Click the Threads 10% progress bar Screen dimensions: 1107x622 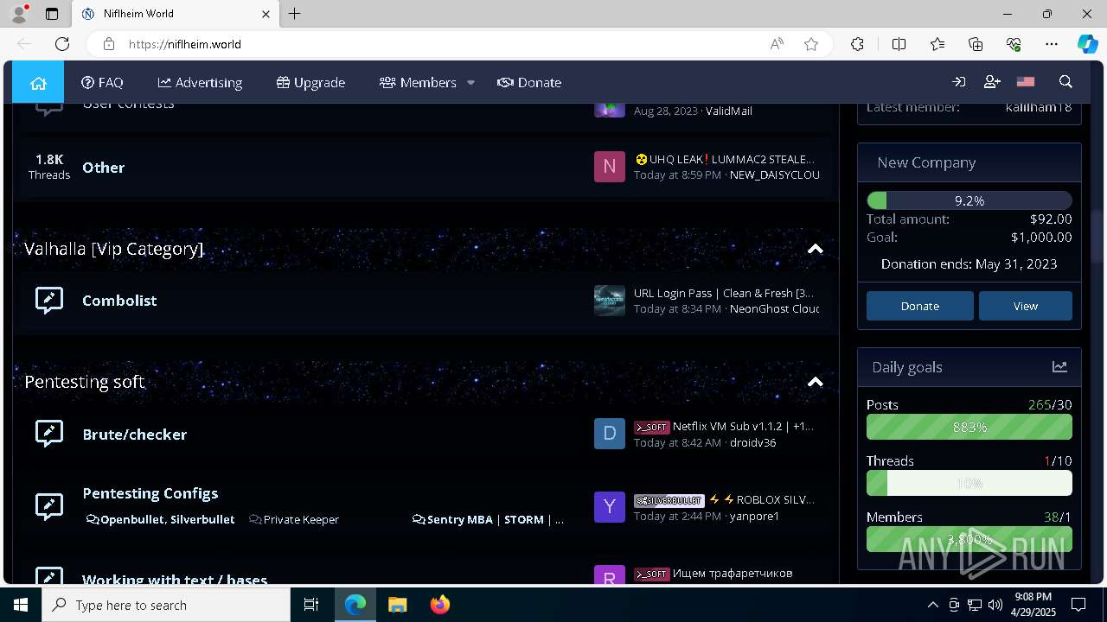969,483
